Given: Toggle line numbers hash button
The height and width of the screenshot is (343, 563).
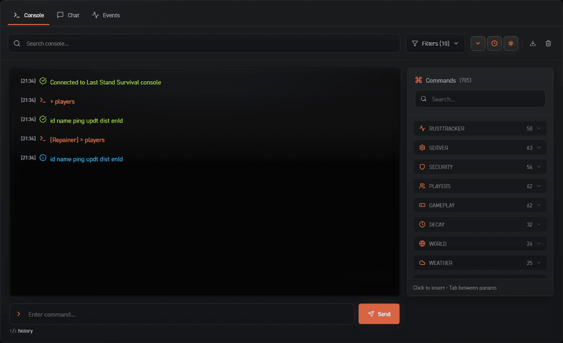Looking at the screenshot, I should tap(510, 43).
